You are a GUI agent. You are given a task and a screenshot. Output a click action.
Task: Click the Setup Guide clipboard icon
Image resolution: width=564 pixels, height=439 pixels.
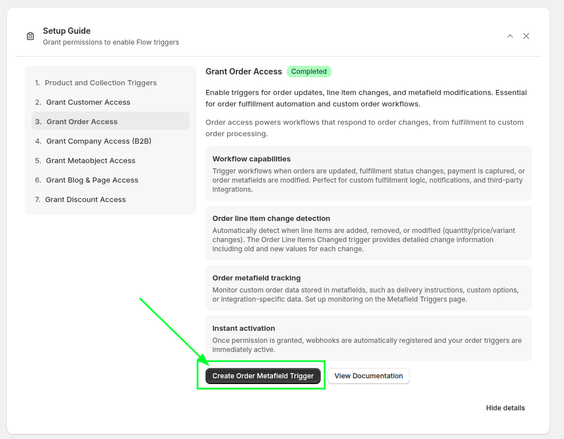30,36
